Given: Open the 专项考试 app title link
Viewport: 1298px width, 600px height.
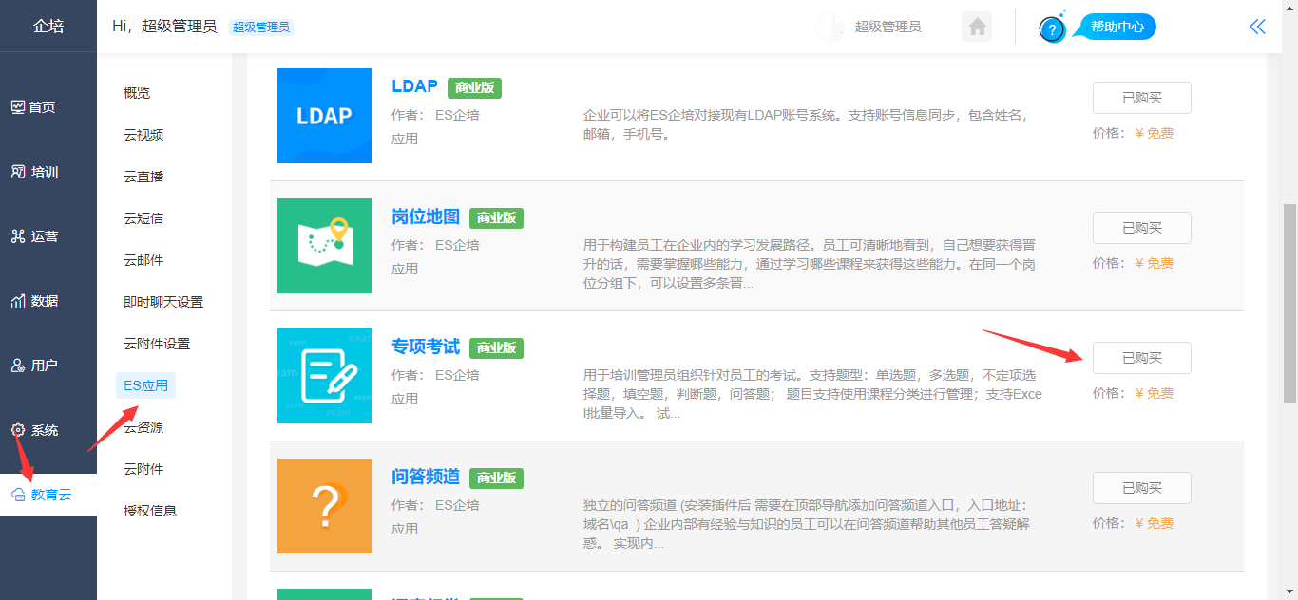Looking at the screenshot, I should click(x=426, y=347).
